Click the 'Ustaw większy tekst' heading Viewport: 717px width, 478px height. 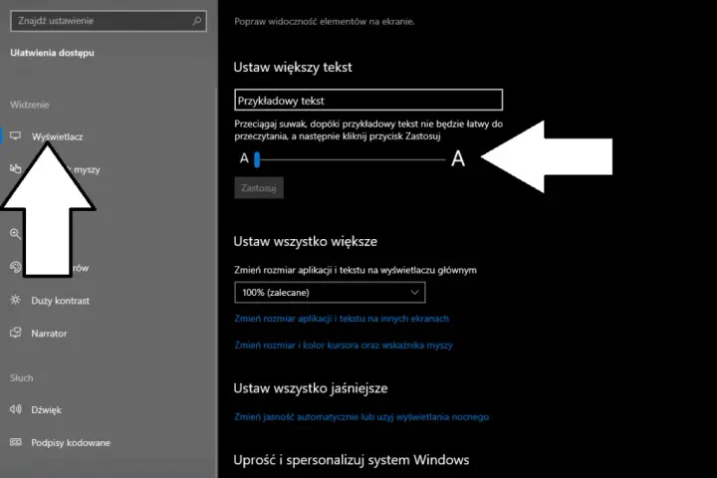[x=293, y=68]
